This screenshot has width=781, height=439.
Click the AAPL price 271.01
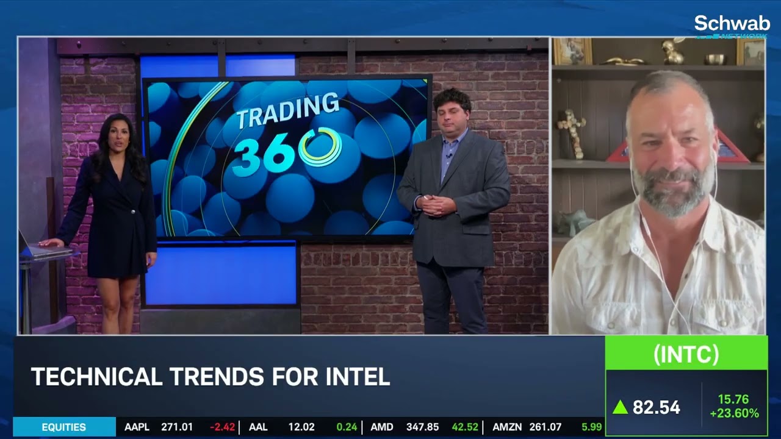pyautogui.click(x=176, y=427)
